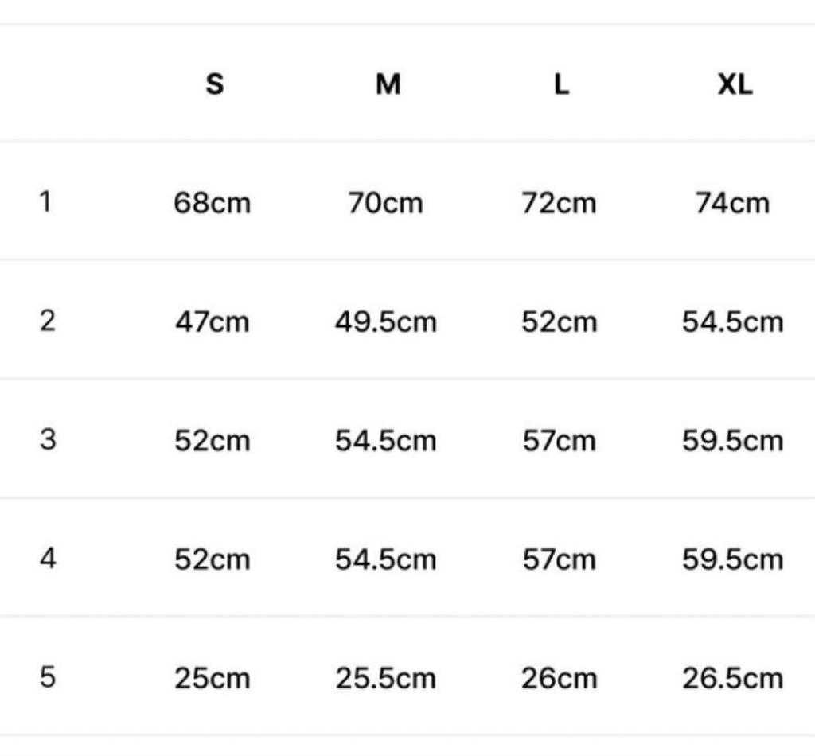Select the 74cm value under XL
Screen dimensions: 815x756
732,203
